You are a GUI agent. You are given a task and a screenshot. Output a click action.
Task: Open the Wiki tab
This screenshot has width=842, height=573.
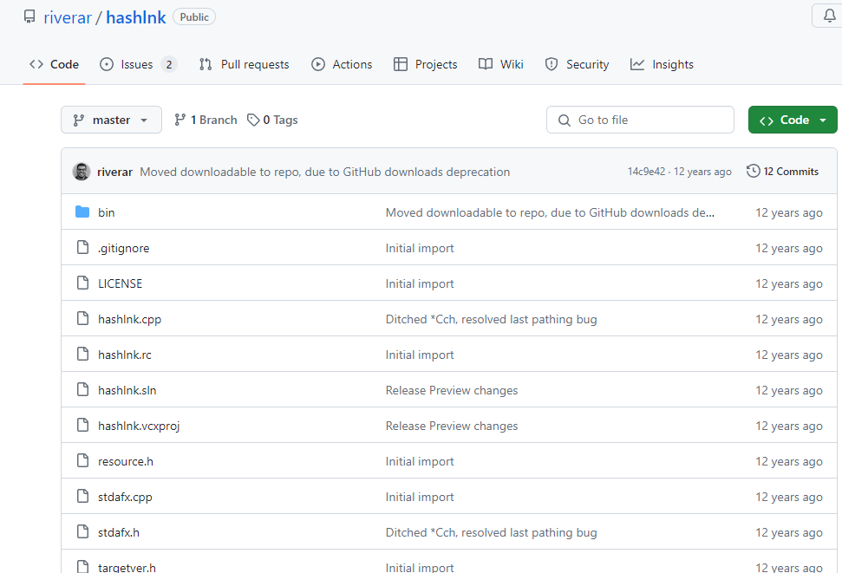pyautogui.click(x=501, y=64)
